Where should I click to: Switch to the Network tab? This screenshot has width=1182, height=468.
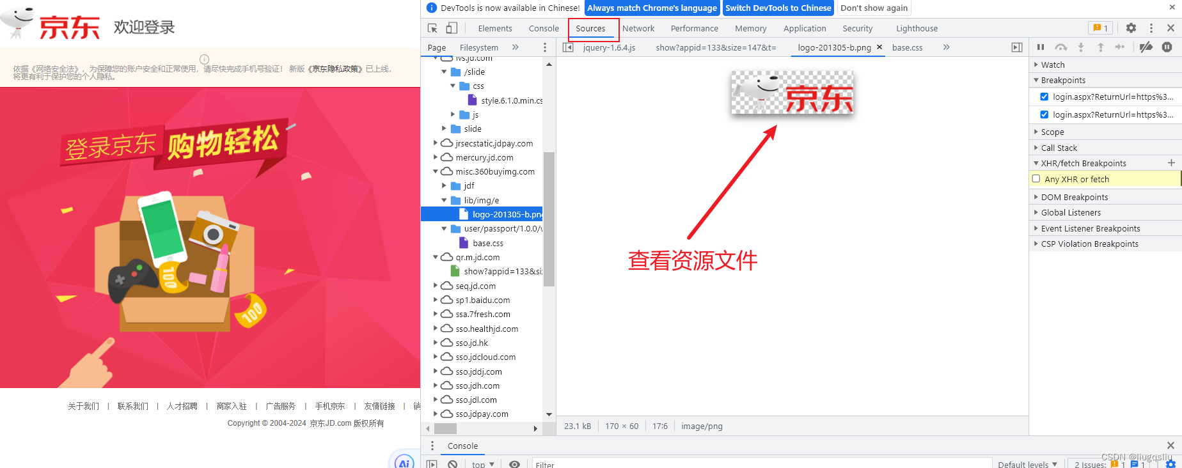pyautogui.click(x=638, y=28)
